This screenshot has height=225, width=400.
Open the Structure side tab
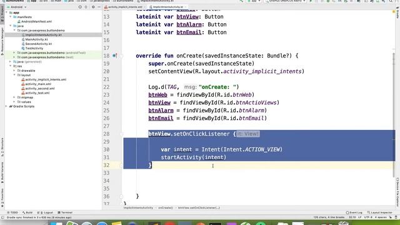pos(2,147)
